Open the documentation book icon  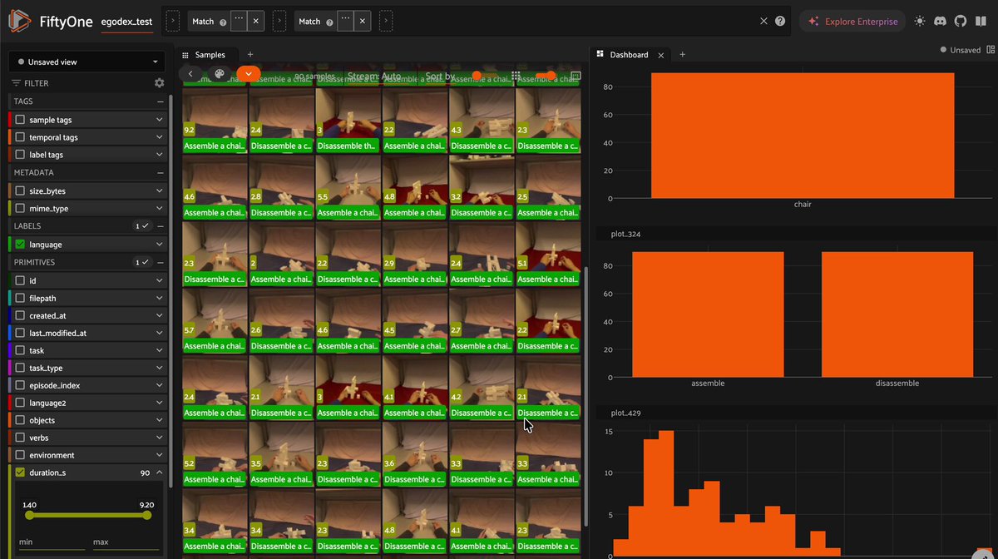981,22
